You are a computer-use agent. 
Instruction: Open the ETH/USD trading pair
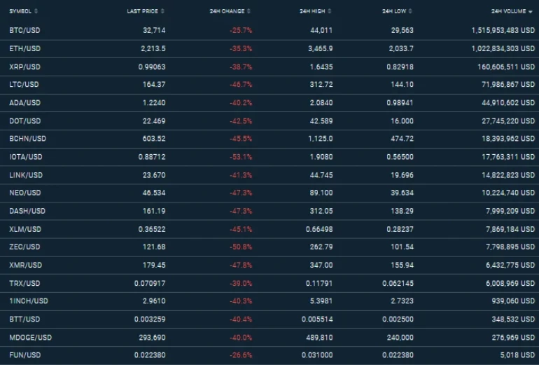click(x=25, y=49)
